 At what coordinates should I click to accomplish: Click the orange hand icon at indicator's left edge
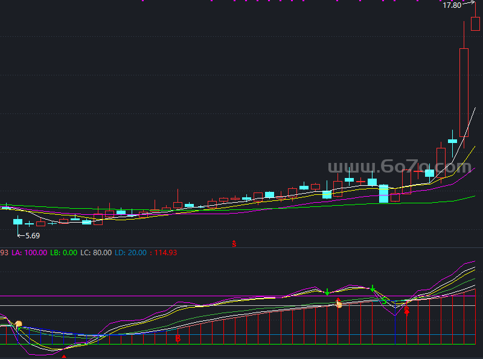pos(19,325)
